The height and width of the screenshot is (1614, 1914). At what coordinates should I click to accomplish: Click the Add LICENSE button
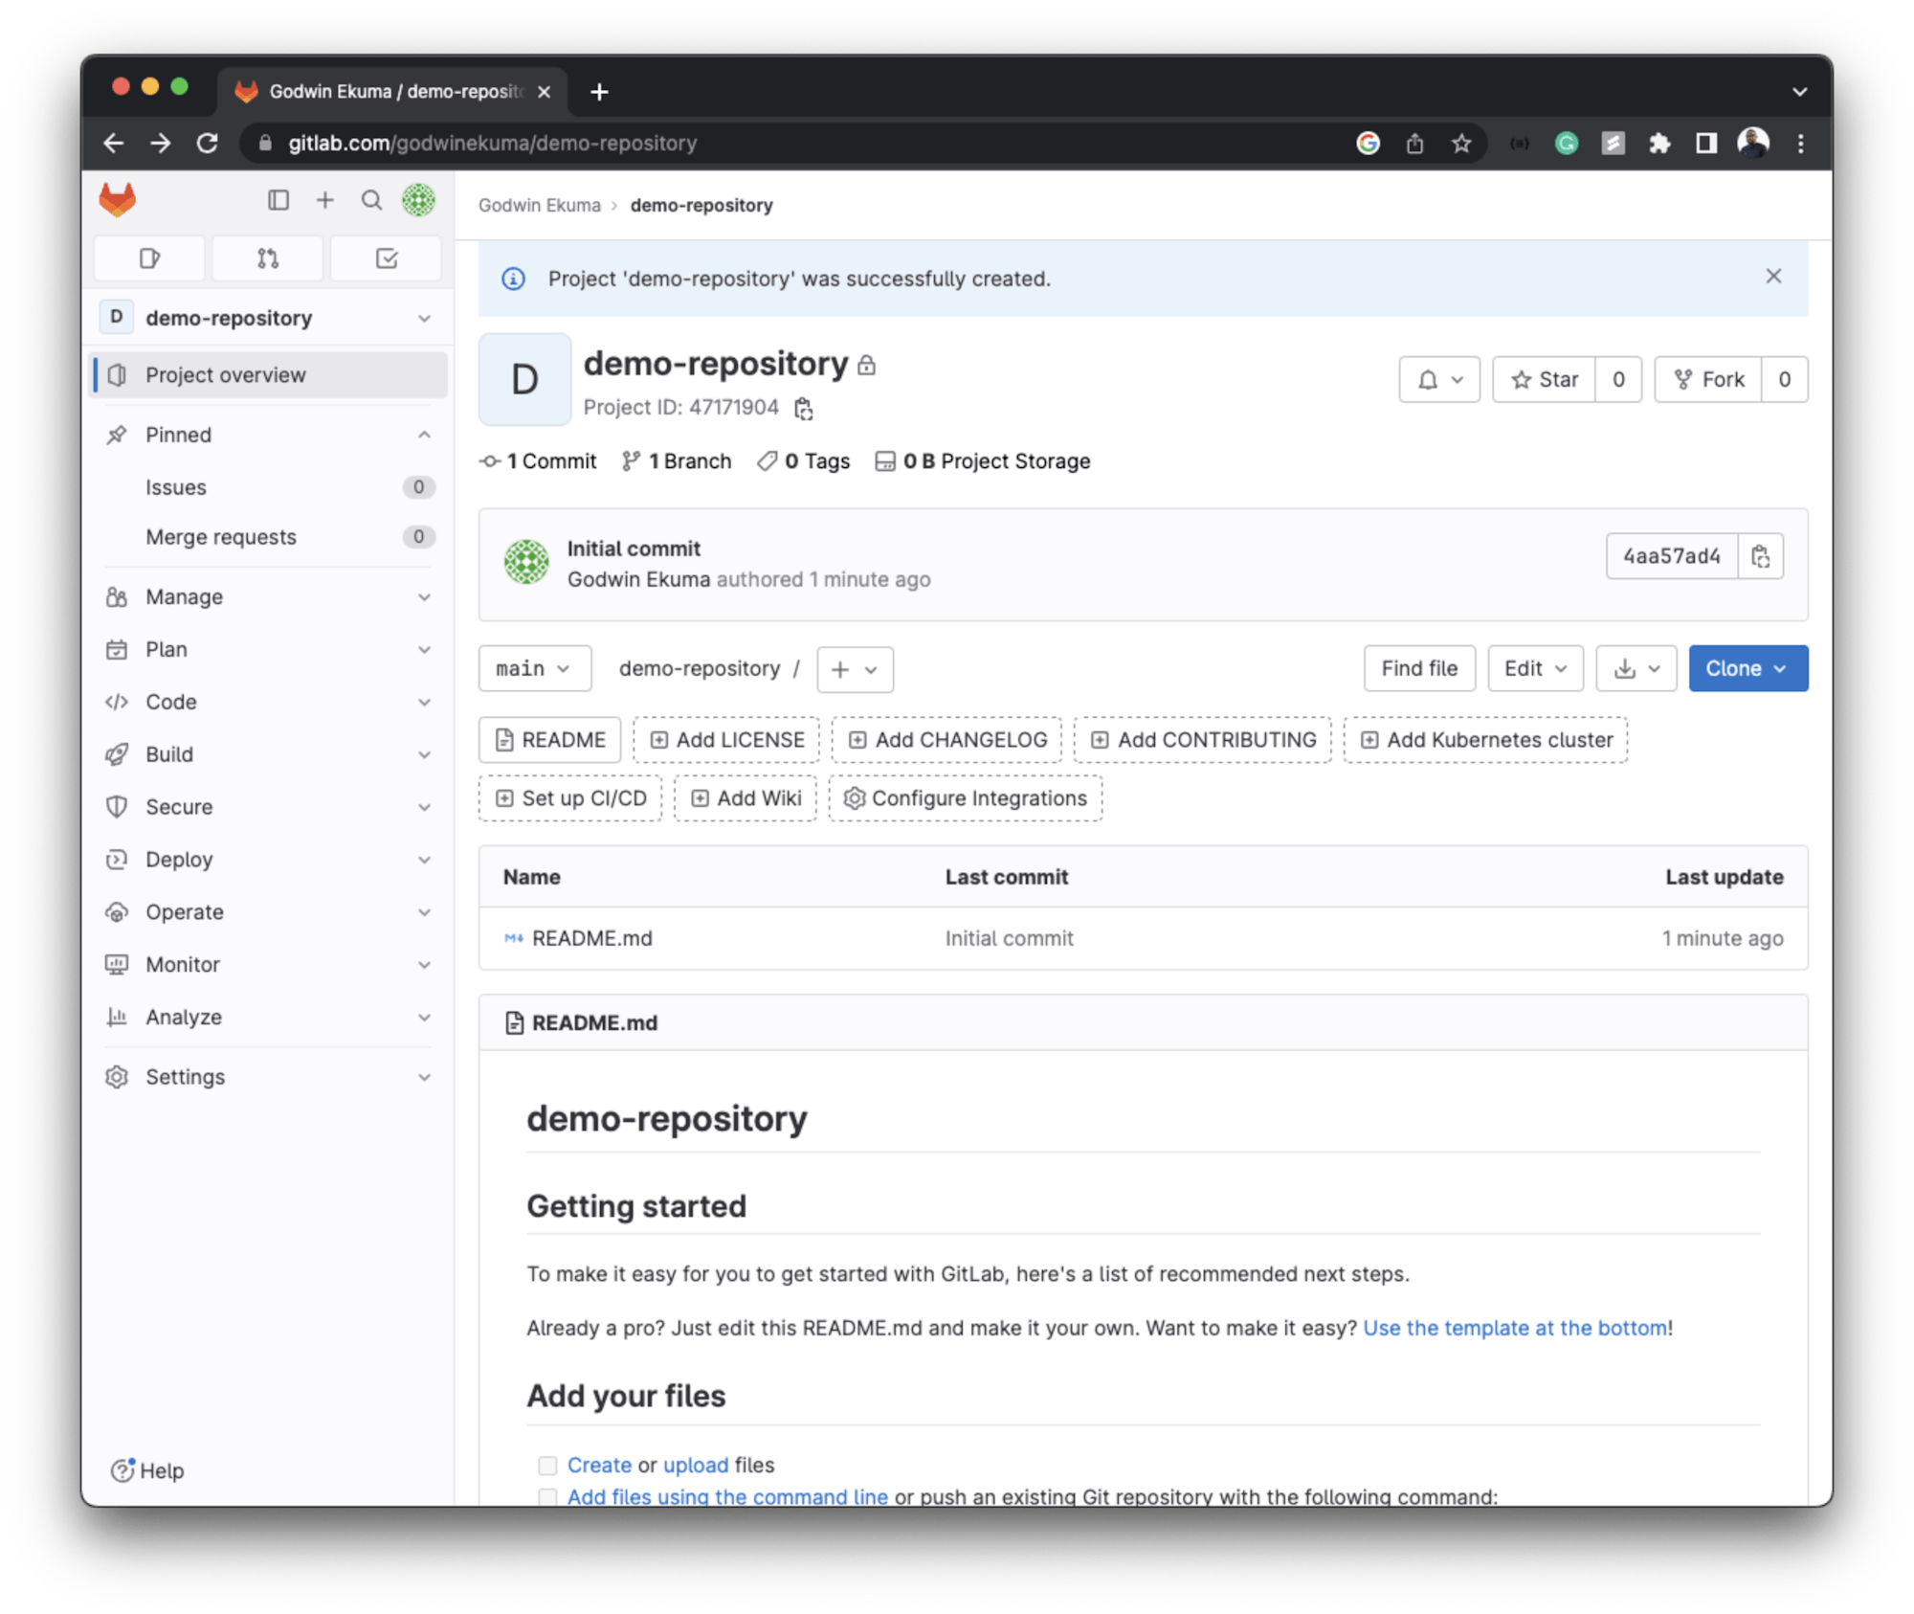(726, 740)
